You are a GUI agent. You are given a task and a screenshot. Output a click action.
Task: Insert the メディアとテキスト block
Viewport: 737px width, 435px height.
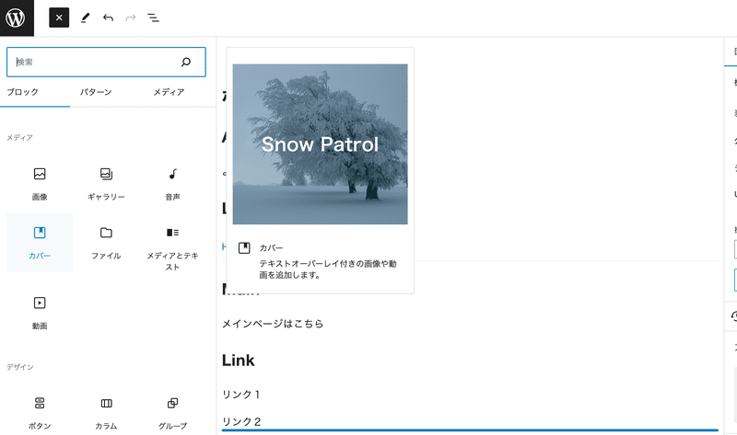tap(172, 248)
